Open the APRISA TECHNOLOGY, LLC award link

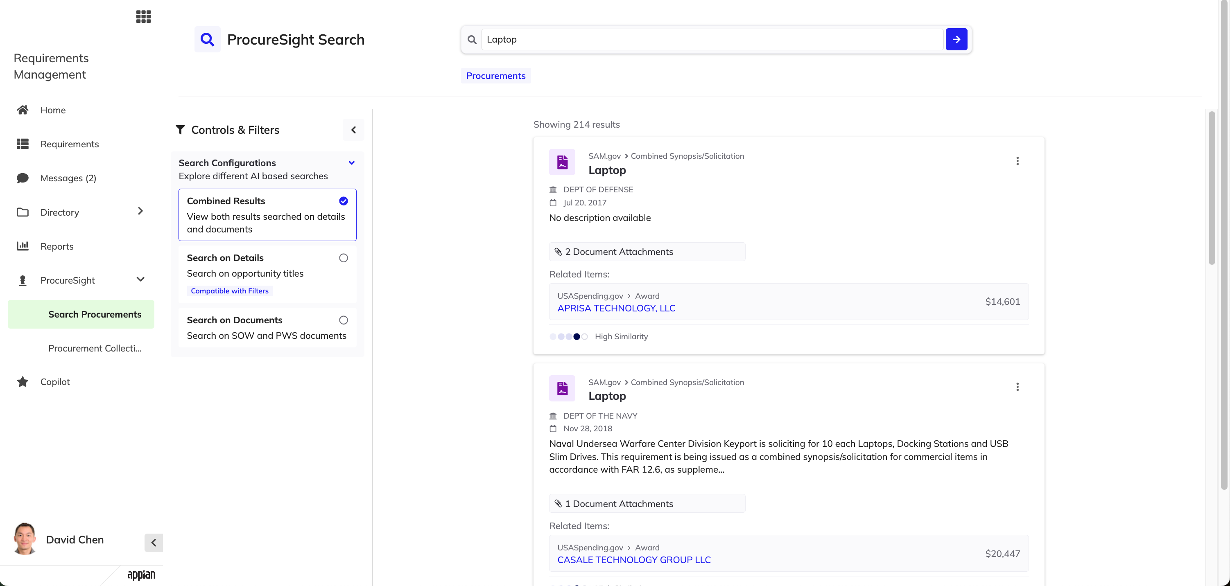(616, 308)
